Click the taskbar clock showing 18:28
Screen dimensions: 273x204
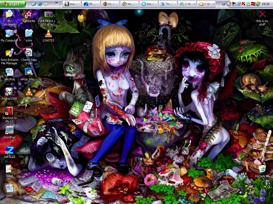pos(266,4)
